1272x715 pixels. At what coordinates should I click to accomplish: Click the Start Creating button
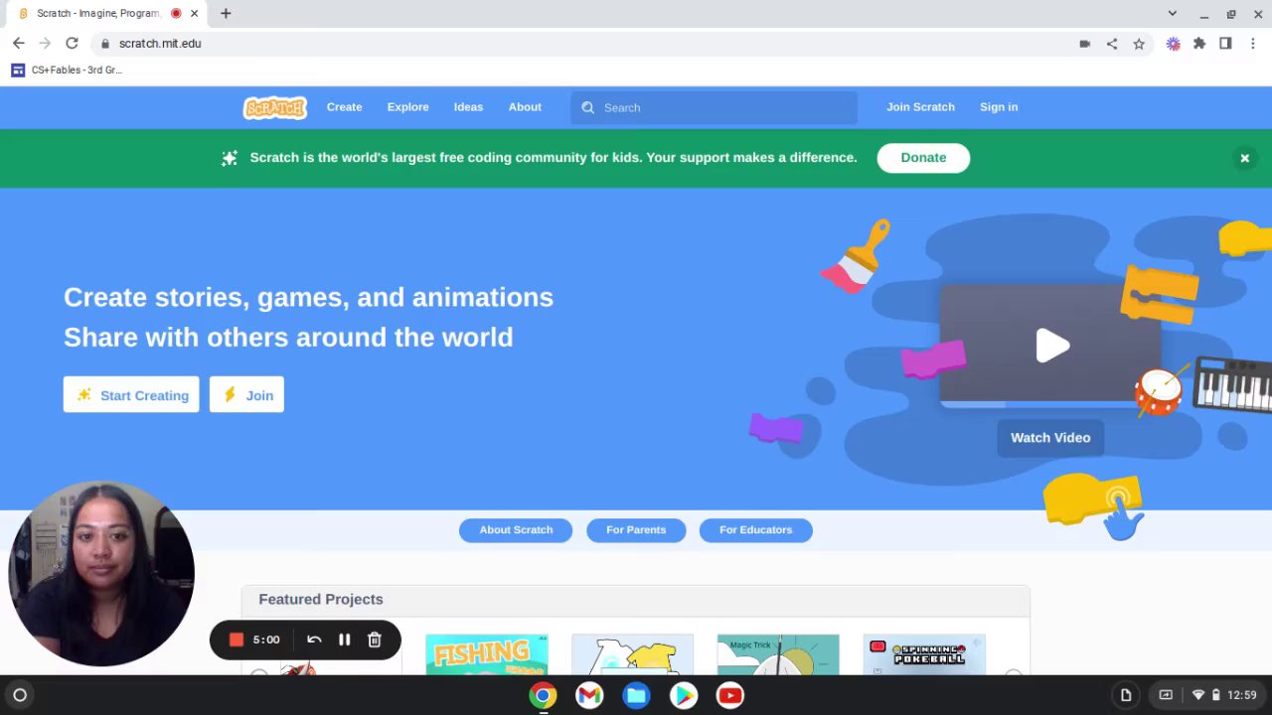pyautogui.click(x=131, y=395)
